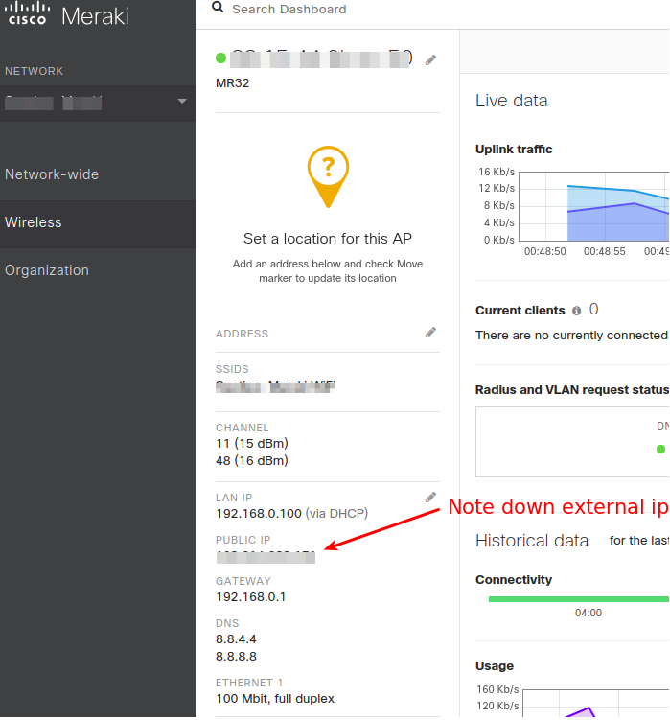This screenshot has width=670, height=720.
Task: Select DNS entry 8.8.8.8
Action: point(236,657)
